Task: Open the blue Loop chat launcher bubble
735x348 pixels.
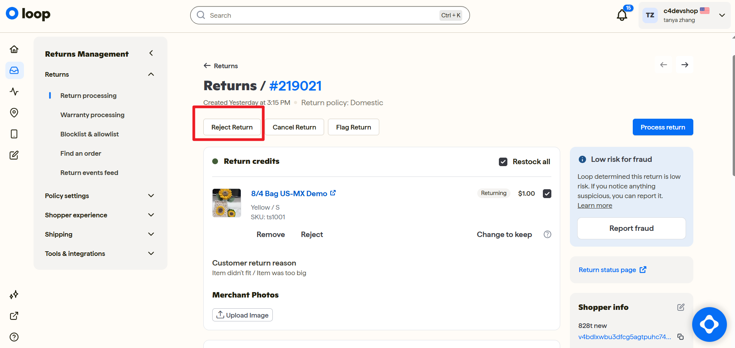Action: tap(710, 324)
